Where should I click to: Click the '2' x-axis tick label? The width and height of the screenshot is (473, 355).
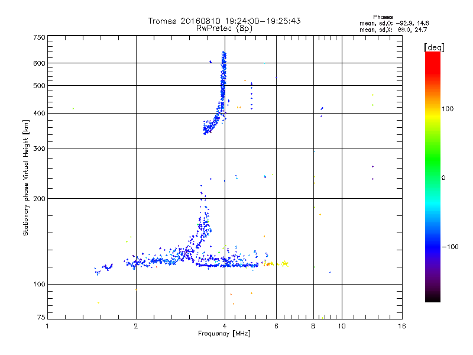[x=136, y=326]
